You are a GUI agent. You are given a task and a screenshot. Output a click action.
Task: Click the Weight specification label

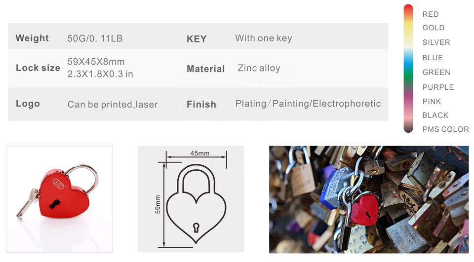click(x=32, y=38)
